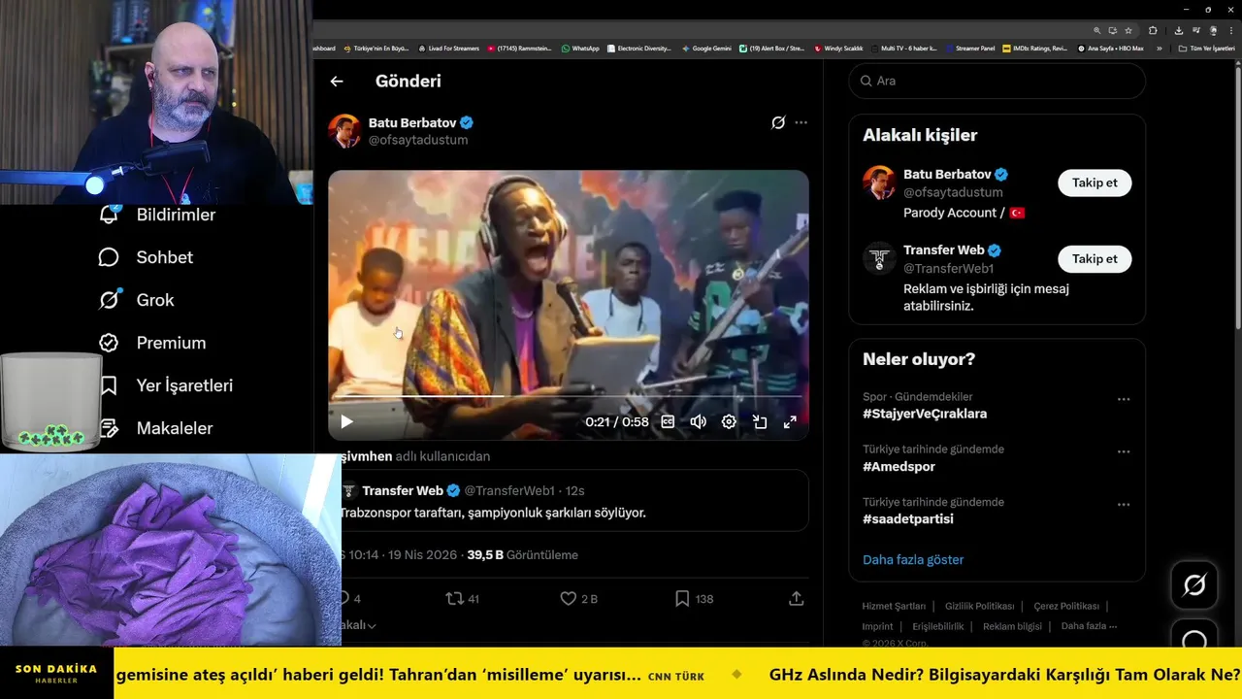1242x699 pixels.
Task: Open the floating Grok button
Action: (x=1194, y=584)
